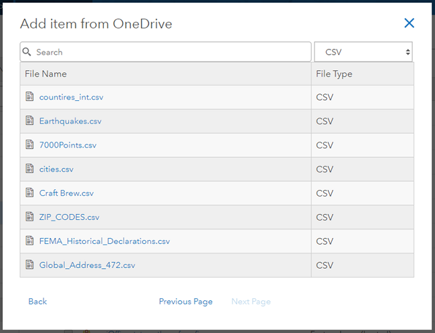Click the file icon next to 7000Points.csv
This screenshot has height=333, width=435.
[x=29, y=145]
